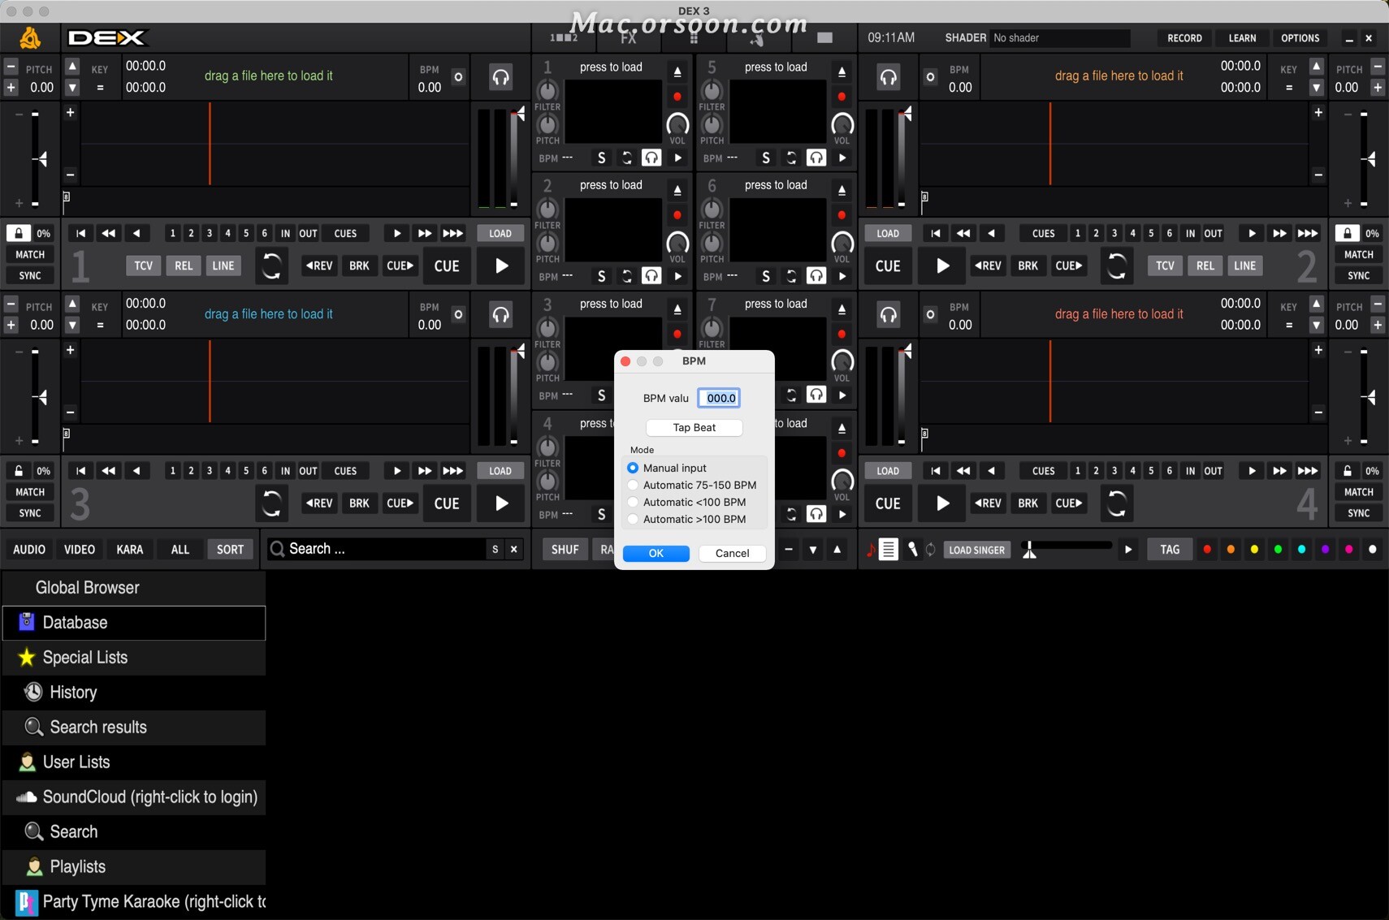Open Special Lists star item

click(x=134, y=658)
